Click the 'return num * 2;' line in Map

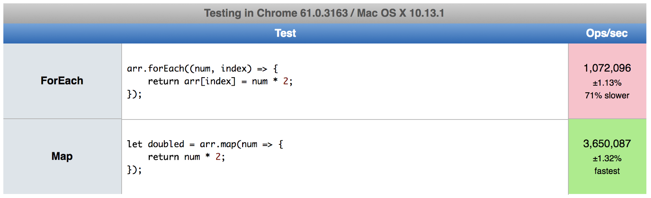click(186, 157)
